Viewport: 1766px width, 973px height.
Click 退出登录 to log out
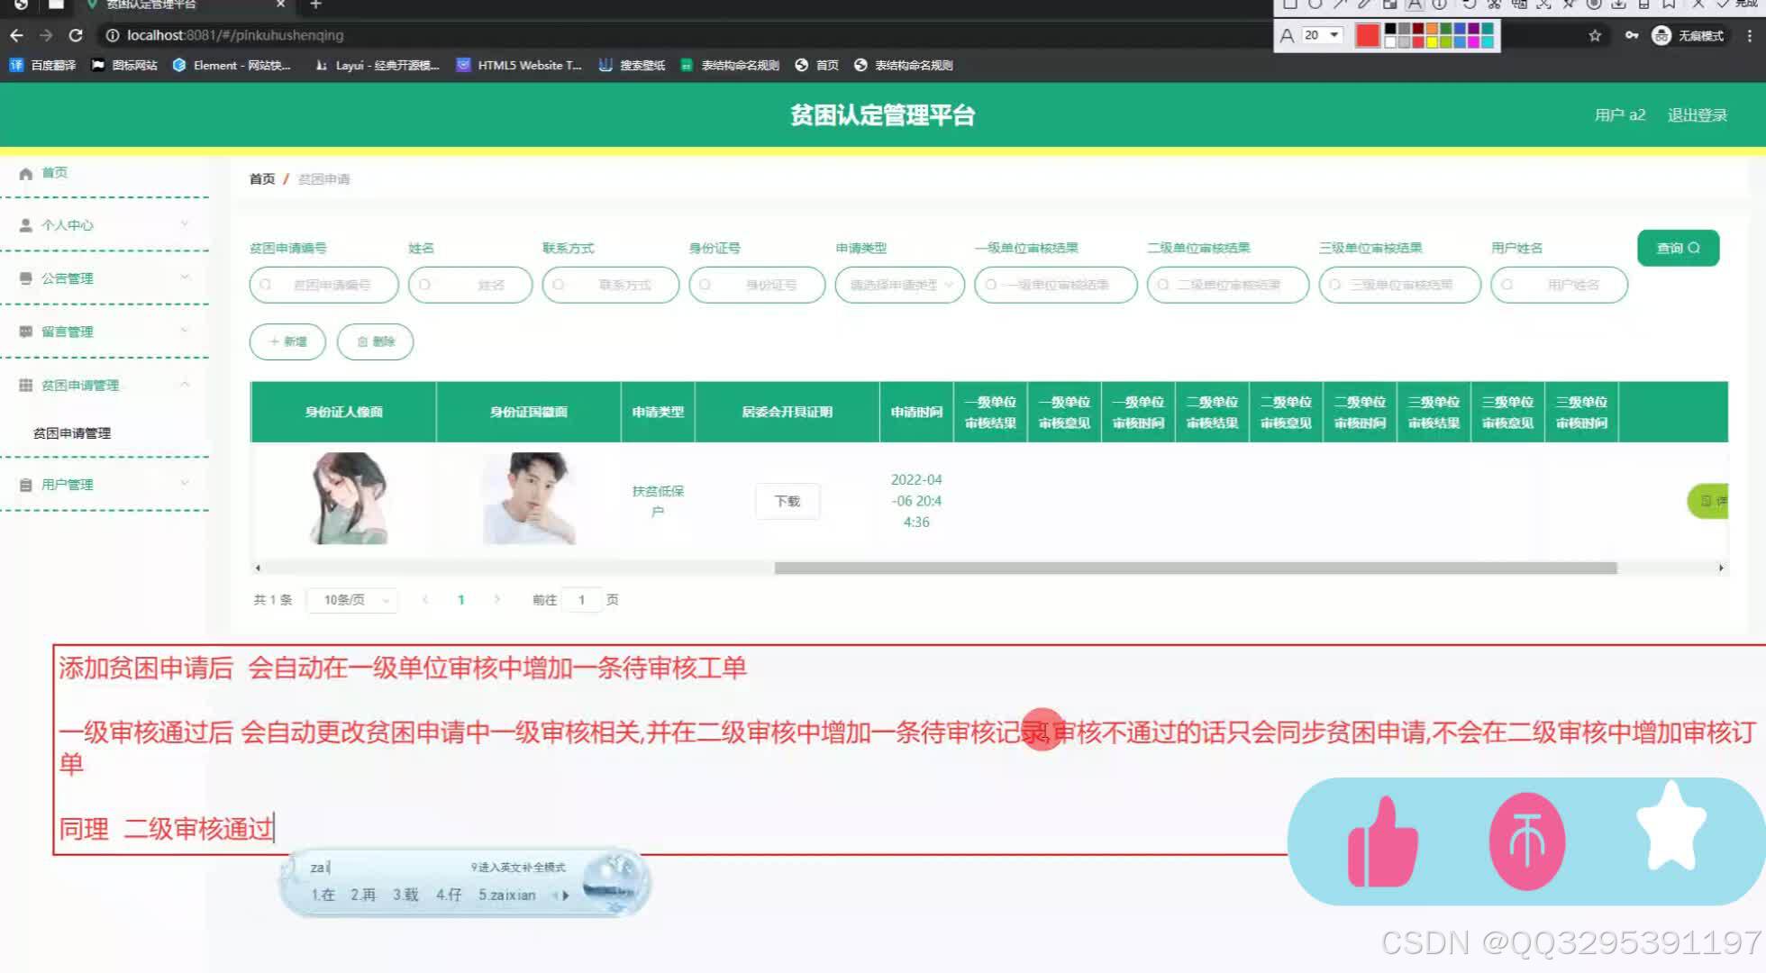[1698, 115]
